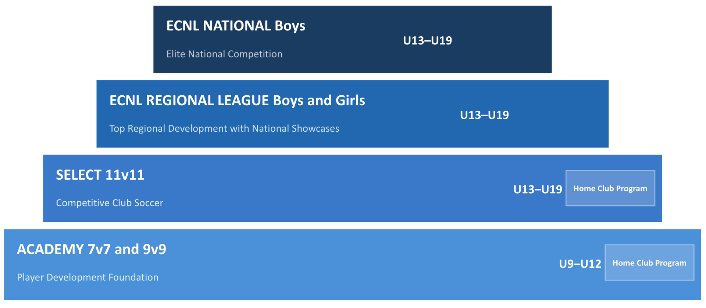This screenshot has height=308, width=706.
Task: Select U13–U19 in the Regional League tier
Action: coord(484,115)
